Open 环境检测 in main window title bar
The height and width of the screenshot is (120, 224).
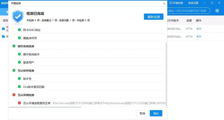[x=176, y=3]
